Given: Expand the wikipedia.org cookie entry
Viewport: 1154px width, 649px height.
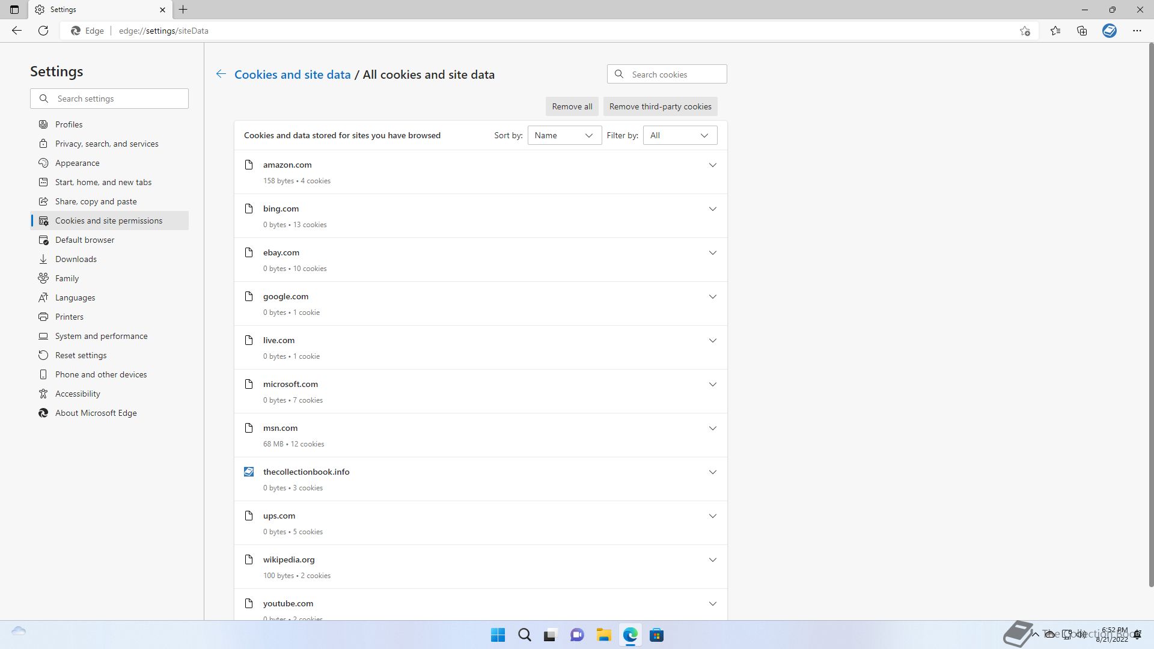Looking at the screenshot, I should tap(712, 560).
